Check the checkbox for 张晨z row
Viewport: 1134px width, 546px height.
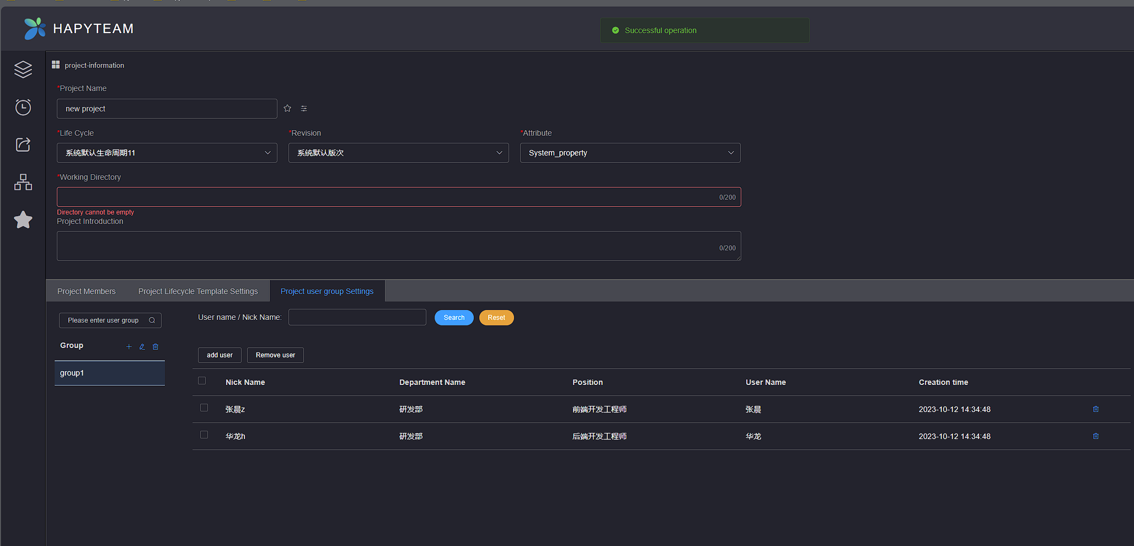[204, 408]
